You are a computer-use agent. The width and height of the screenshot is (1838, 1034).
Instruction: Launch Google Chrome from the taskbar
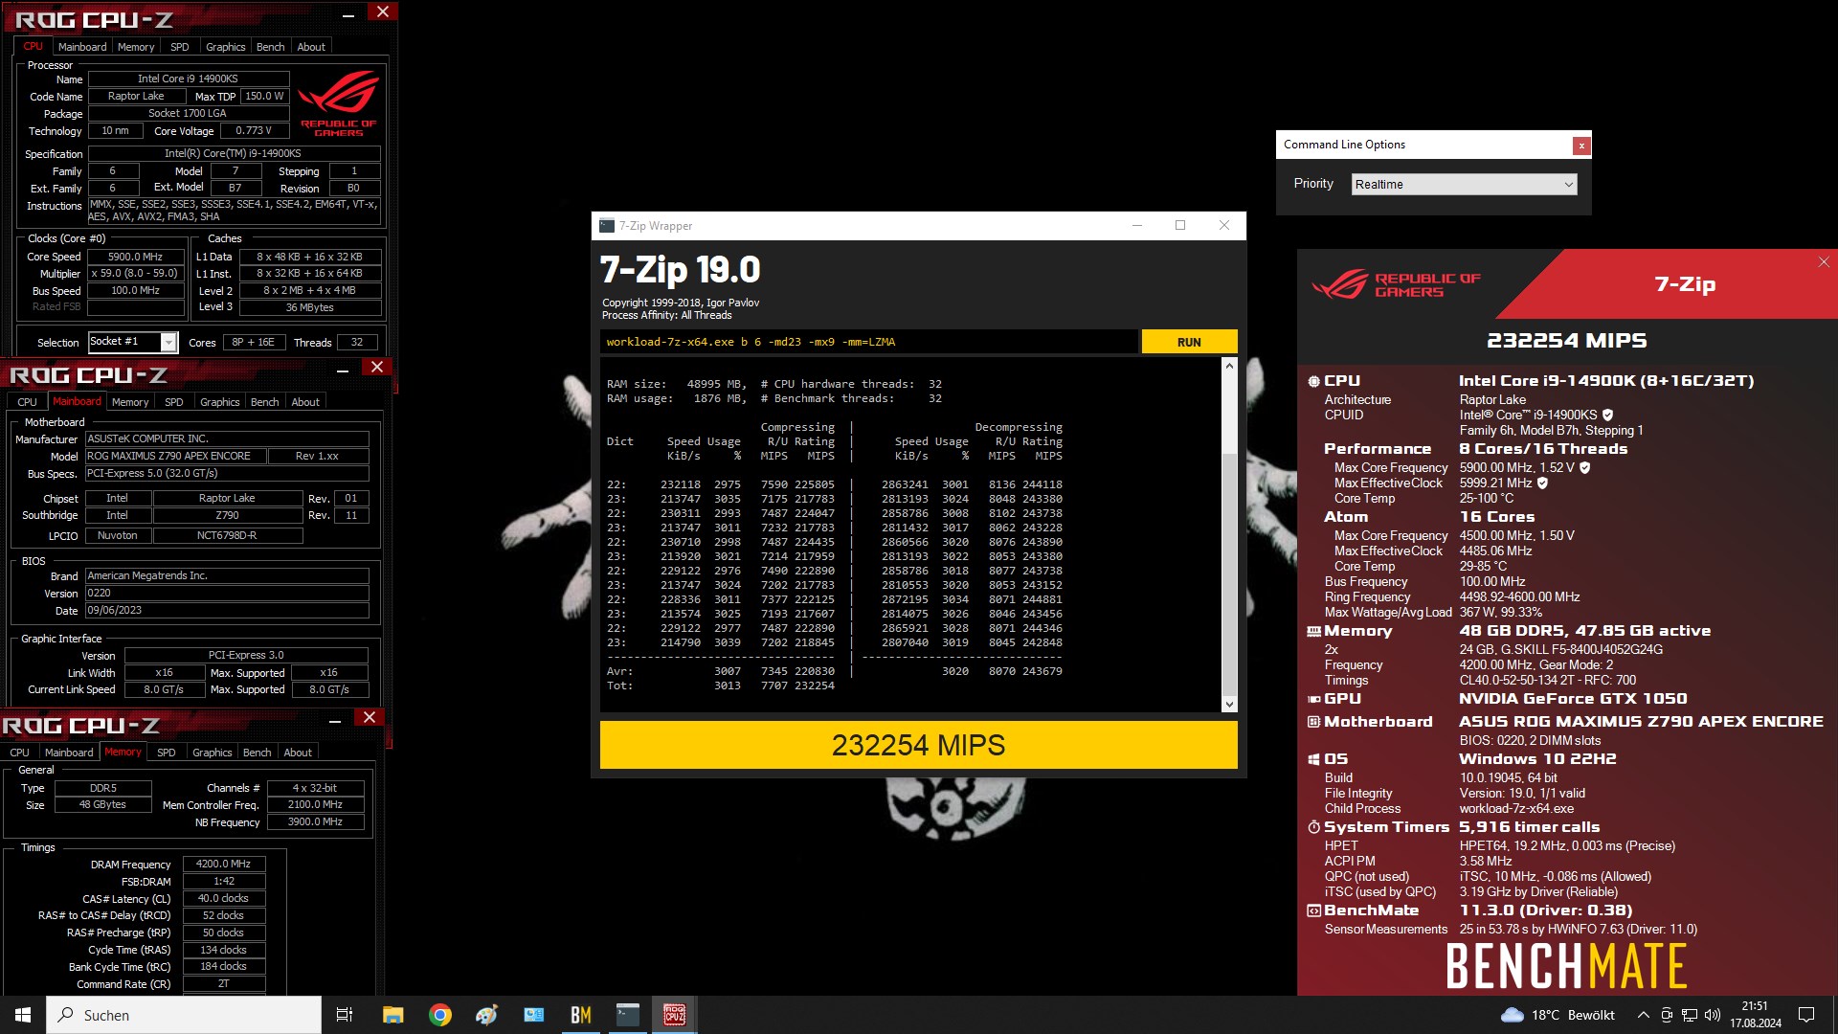point(440,1015)
